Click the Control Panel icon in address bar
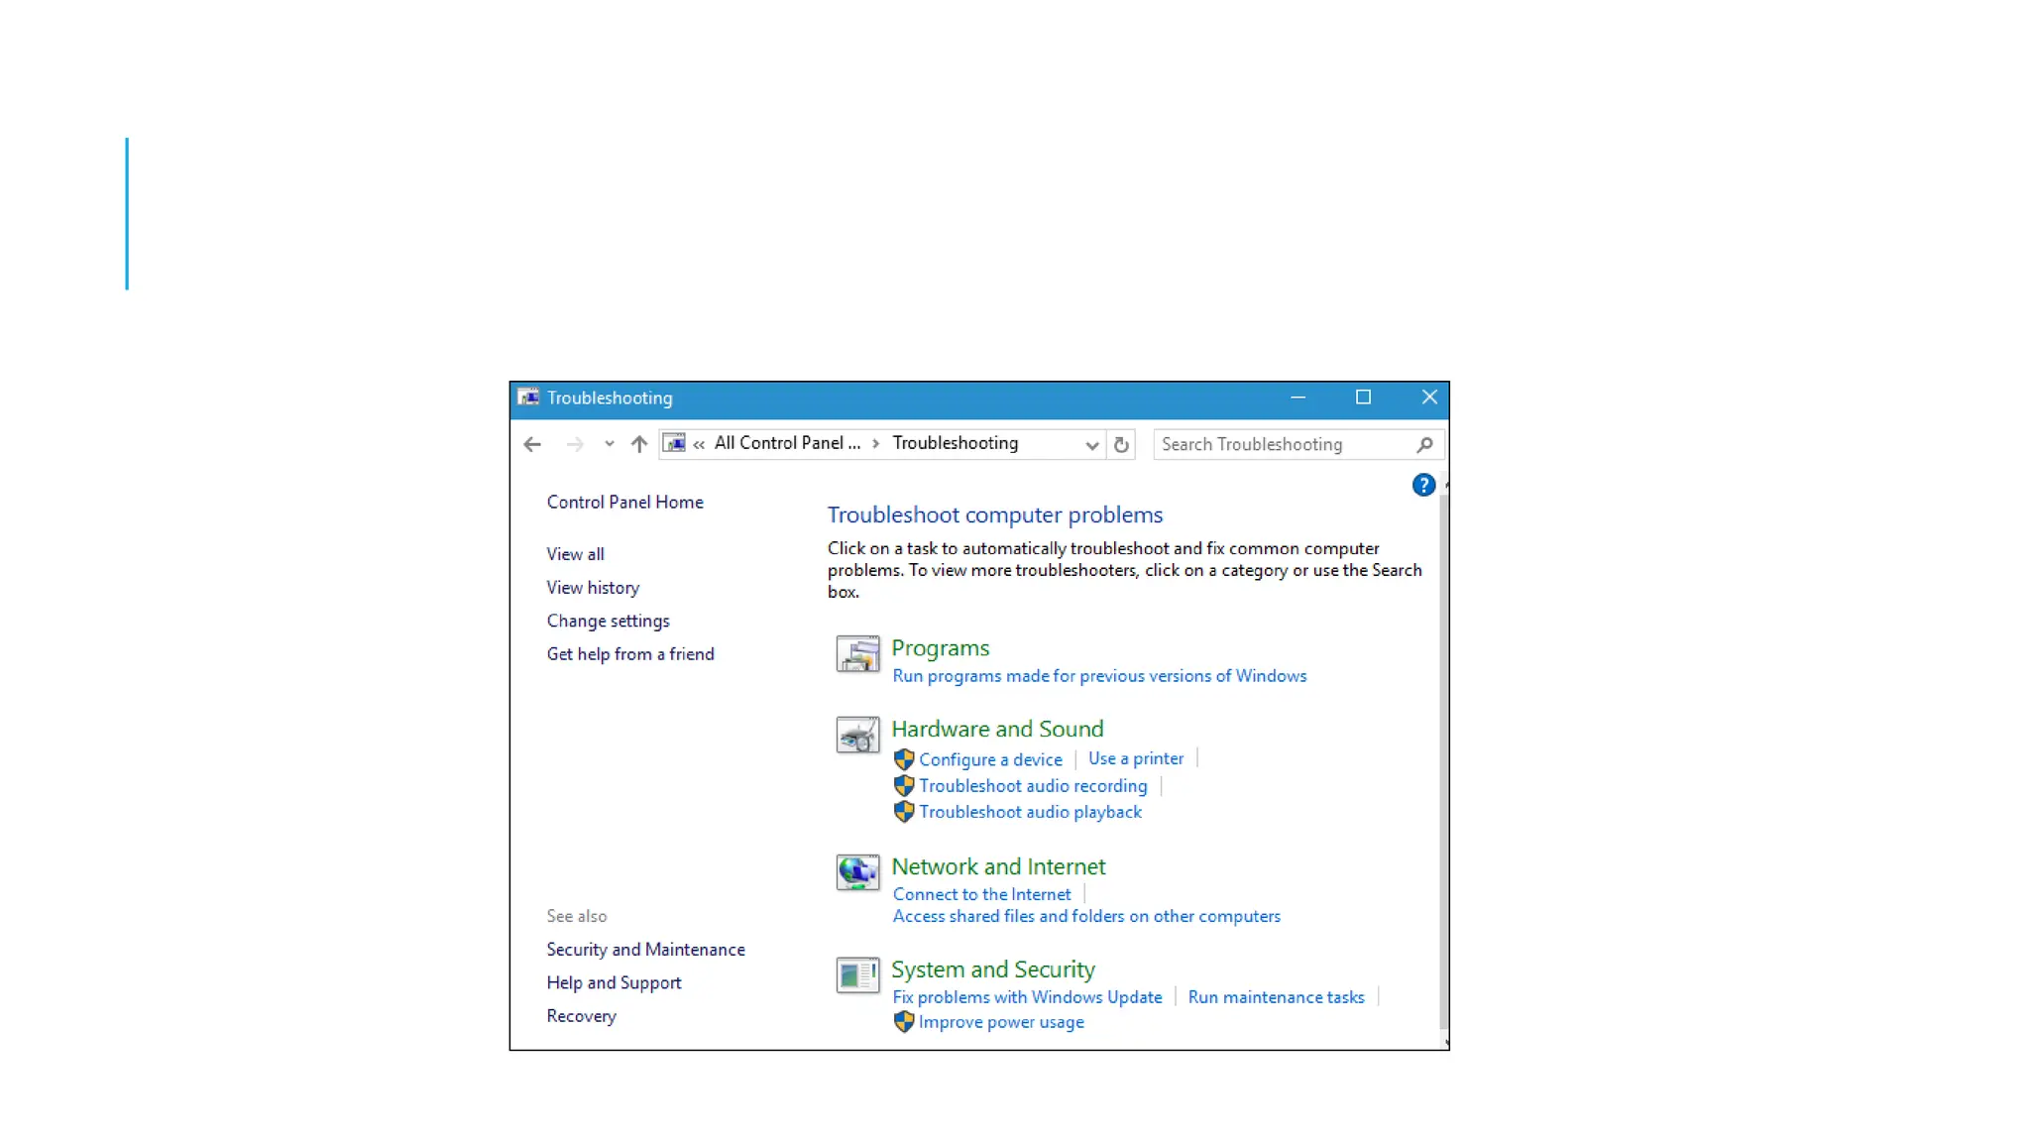2030x1142 pixels. click(674, 443)
